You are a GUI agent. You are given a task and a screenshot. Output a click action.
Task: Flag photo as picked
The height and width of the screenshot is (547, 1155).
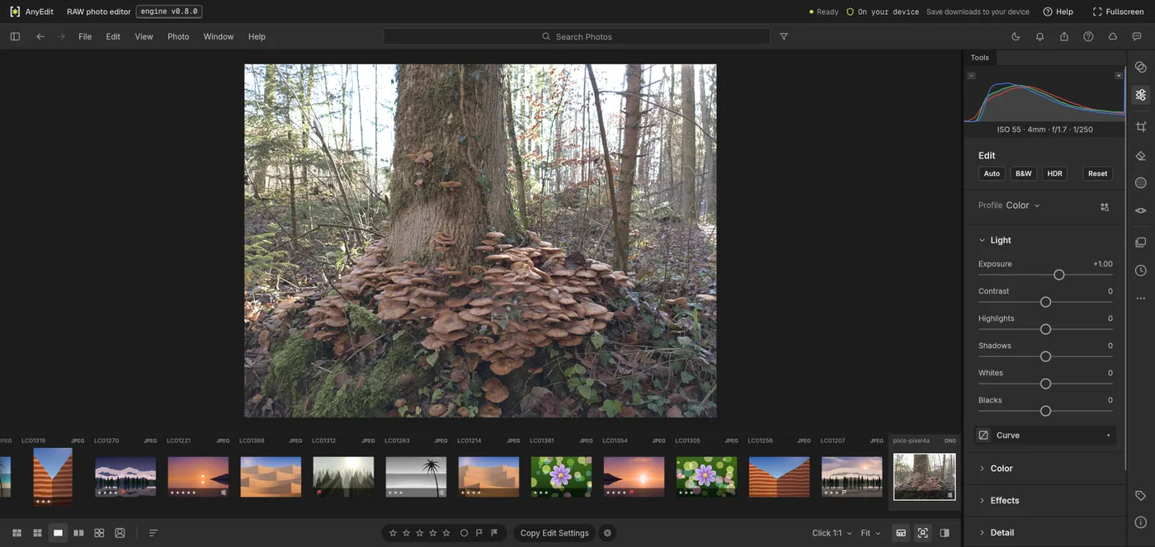479,533
